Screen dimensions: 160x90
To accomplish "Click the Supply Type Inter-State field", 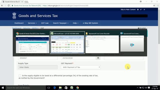I will 38,67.
